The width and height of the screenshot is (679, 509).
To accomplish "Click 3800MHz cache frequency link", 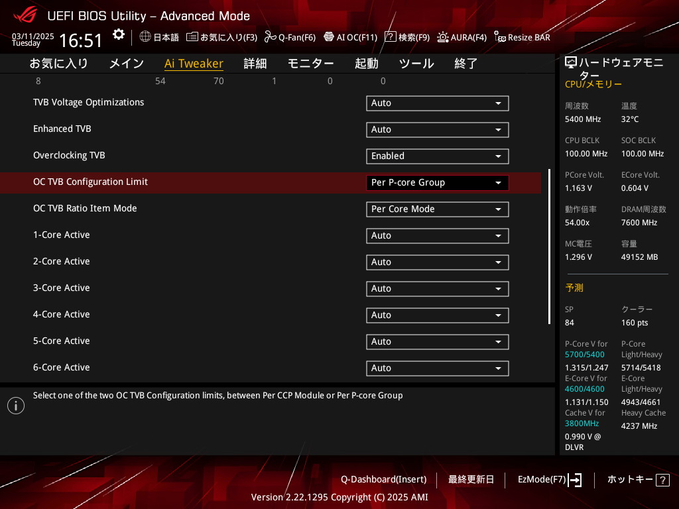I will click(x=582, y=424).
